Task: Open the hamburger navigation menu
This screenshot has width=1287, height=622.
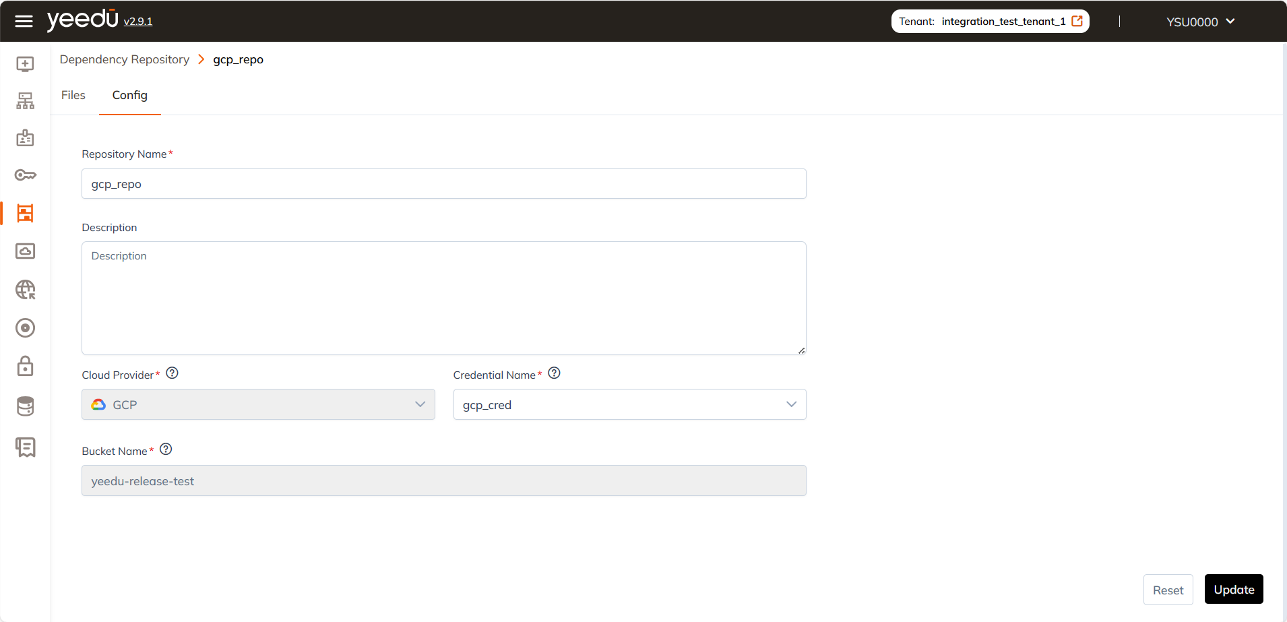Action: (24, 21)
